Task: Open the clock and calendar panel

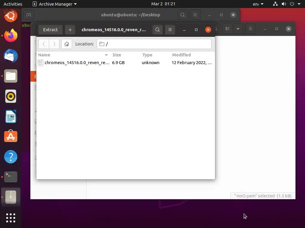Action: (163, 4)
